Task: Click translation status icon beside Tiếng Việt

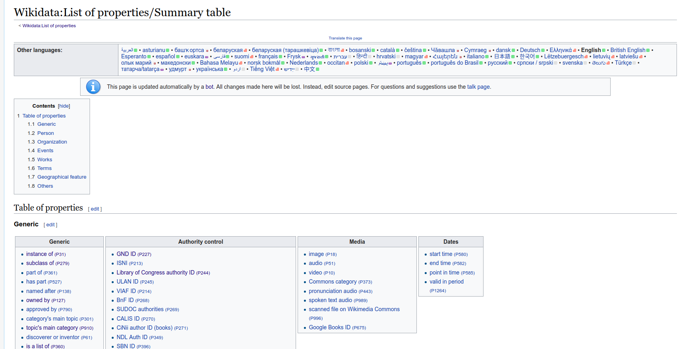Action: [x=277, y=69]
